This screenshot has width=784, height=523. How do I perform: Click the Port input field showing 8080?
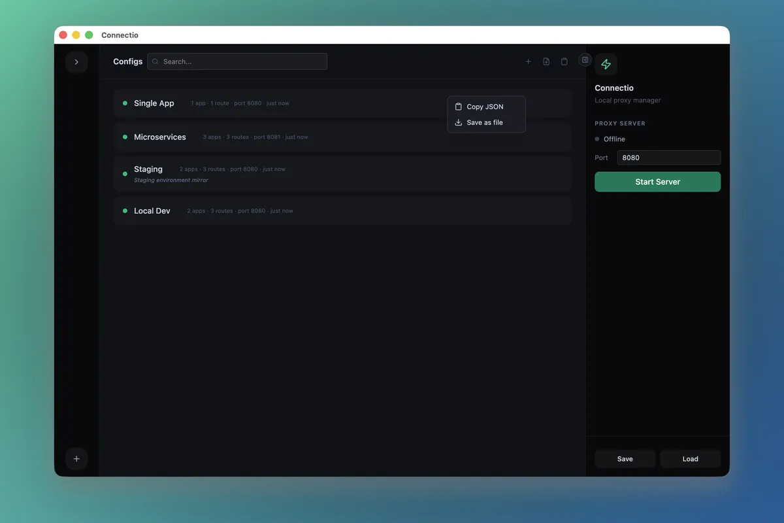(669, 158)
